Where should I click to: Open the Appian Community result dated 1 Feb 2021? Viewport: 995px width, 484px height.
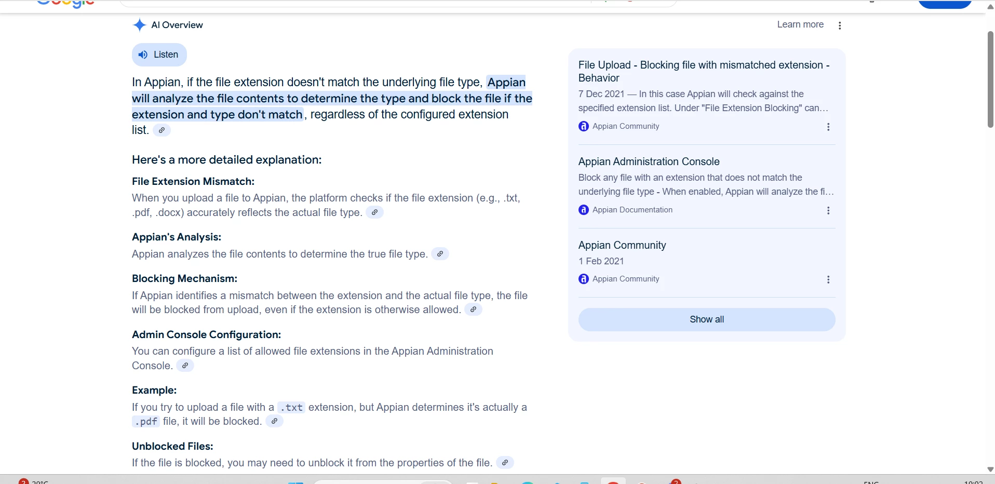tap(622, 245)
